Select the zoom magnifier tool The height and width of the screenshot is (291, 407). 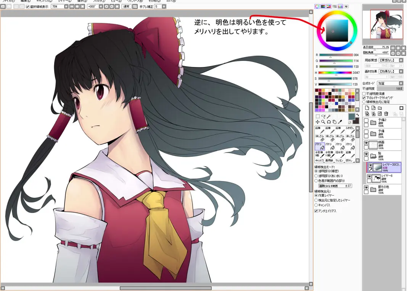click(x=323, y=122)
